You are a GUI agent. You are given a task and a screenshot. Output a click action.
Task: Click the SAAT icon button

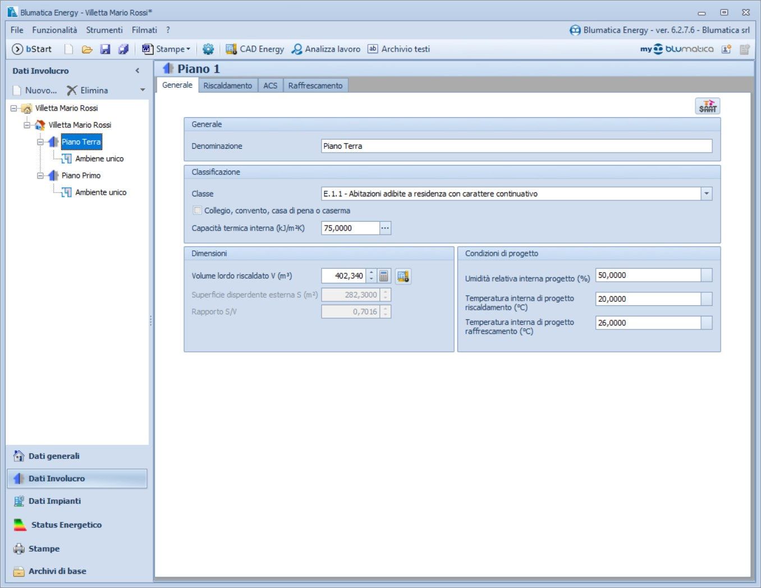[707, 106]
